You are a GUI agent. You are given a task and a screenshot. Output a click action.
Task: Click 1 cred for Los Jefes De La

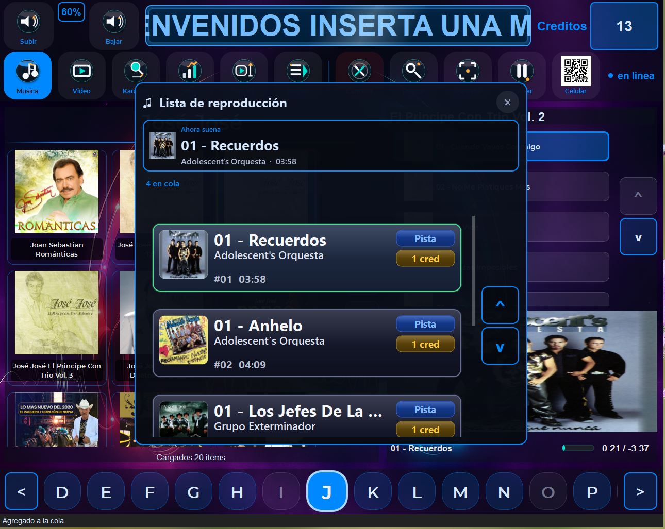click(x=425, y=429)
